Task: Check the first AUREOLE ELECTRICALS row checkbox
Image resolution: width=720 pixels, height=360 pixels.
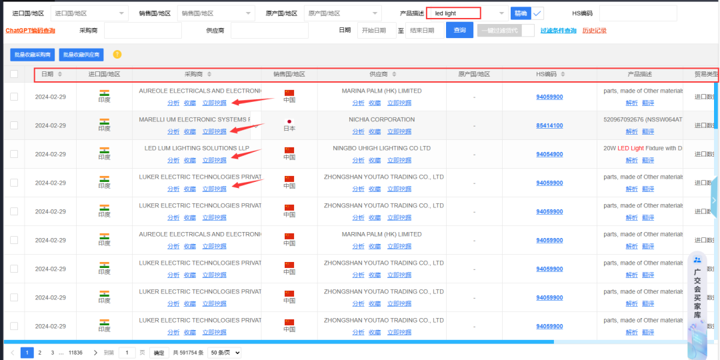Action: pos(14,97)
